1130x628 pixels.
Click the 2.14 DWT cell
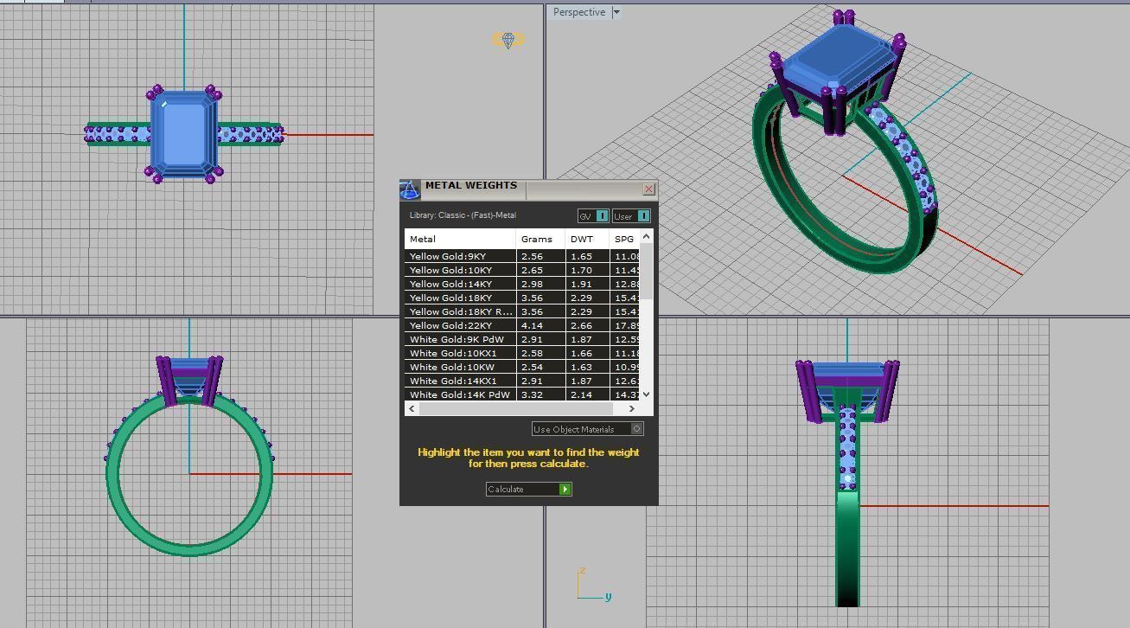point(588,394)
